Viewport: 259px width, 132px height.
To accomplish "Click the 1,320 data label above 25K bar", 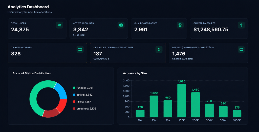I will pos(154,93).
